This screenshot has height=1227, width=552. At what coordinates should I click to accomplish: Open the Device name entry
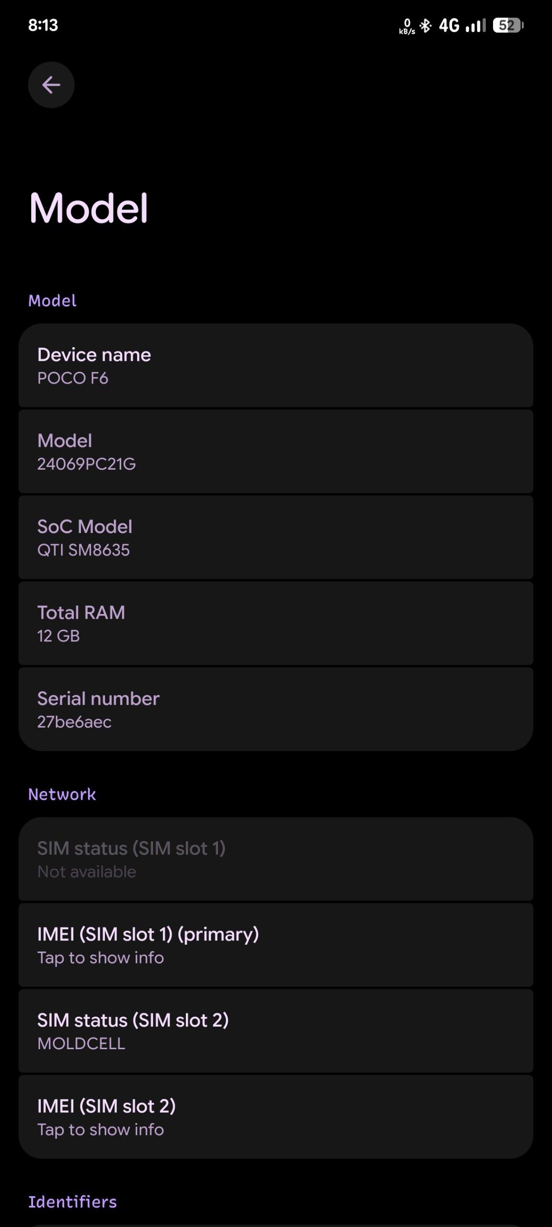276,366
